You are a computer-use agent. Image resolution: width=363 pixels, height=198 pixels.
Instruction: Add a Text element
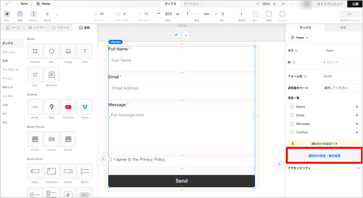tap(85, 51)
